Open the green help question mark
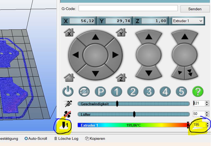Screen dimensions: 211x146 197,92
